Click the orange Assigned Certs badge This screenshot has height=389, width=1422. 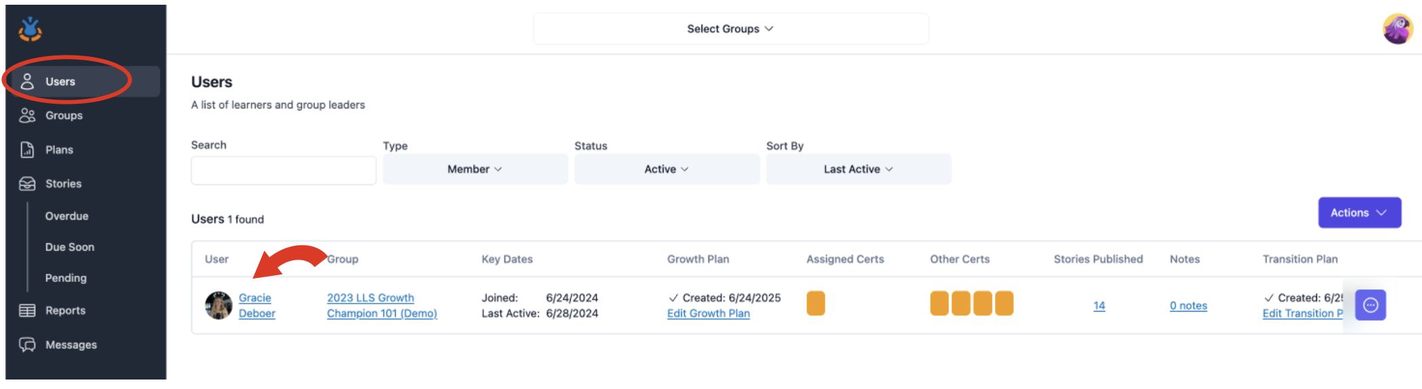(x=815, y=304)
